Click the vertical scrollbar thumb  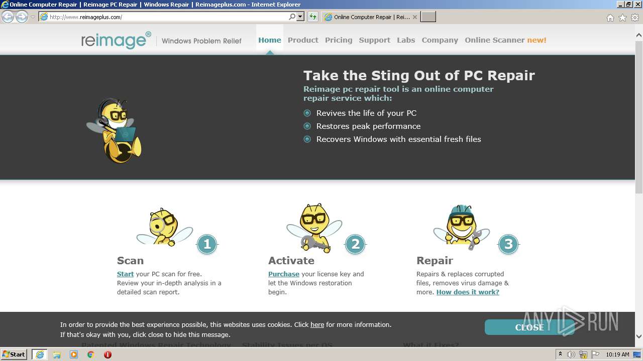tap(639, 117)
